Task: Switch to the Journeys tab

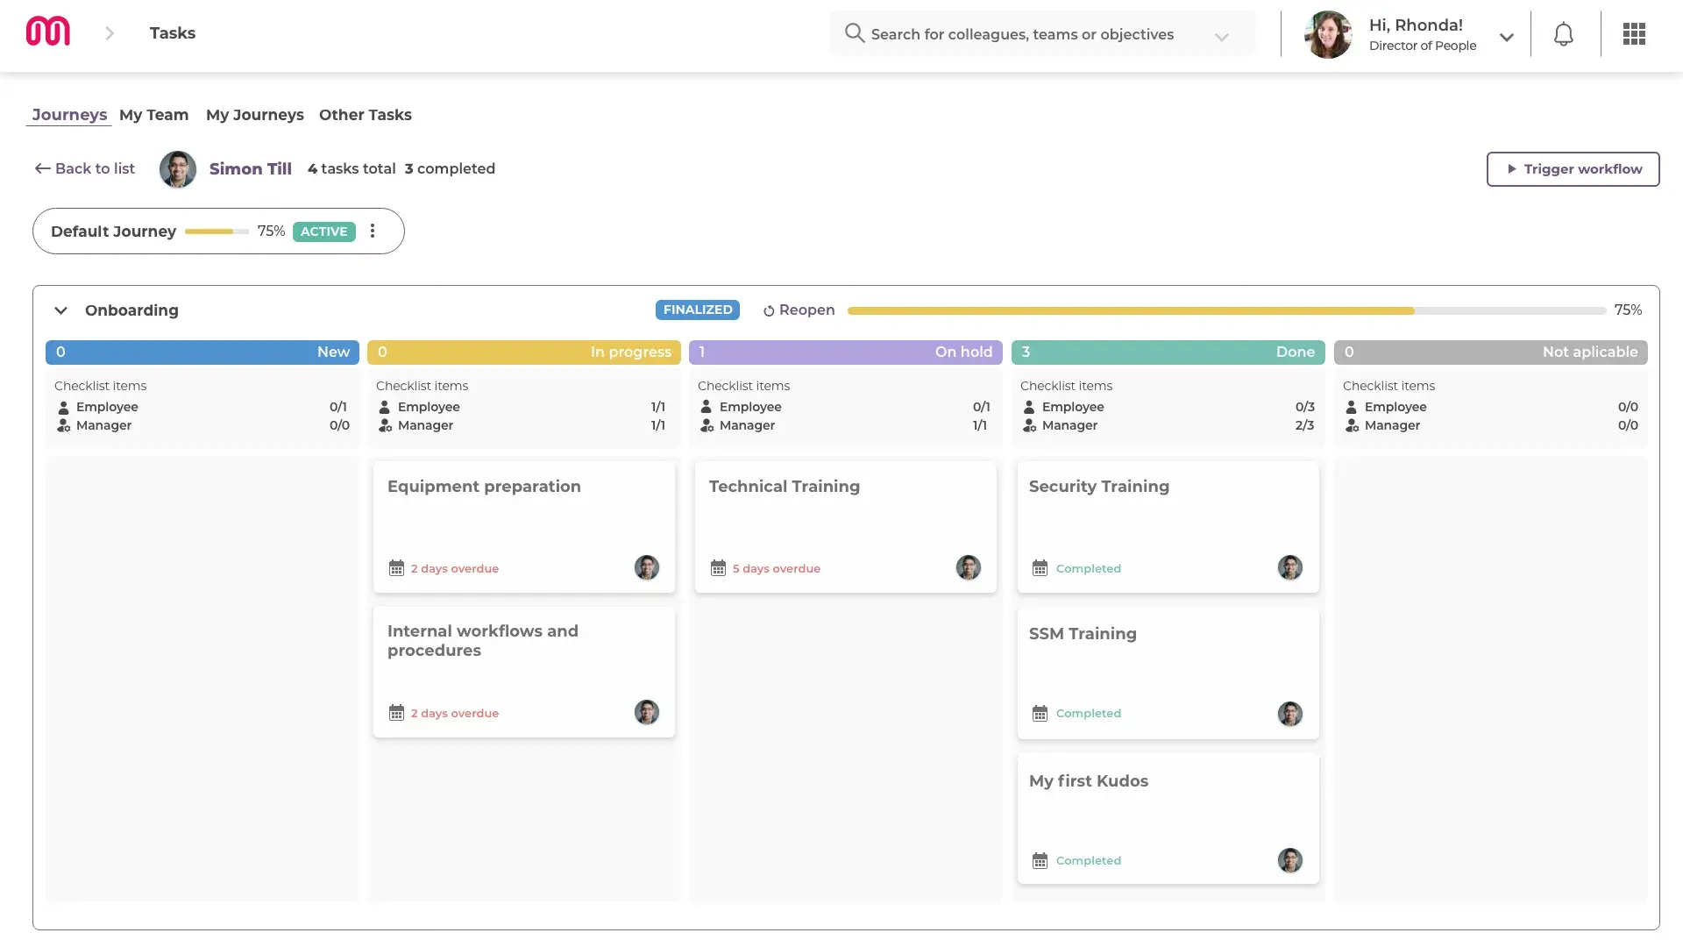Action: (69, 115)
